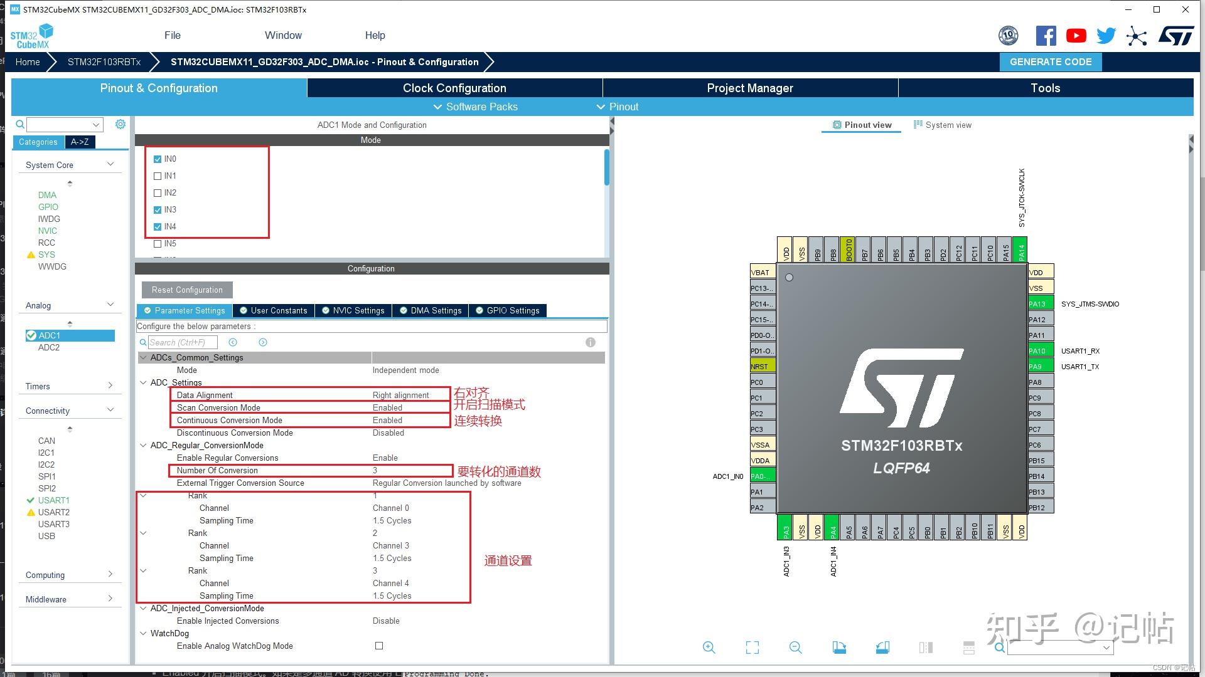Open the Facebook icon link
Viewport: 1205px width, 677px height.
[x=1046, y=36]
